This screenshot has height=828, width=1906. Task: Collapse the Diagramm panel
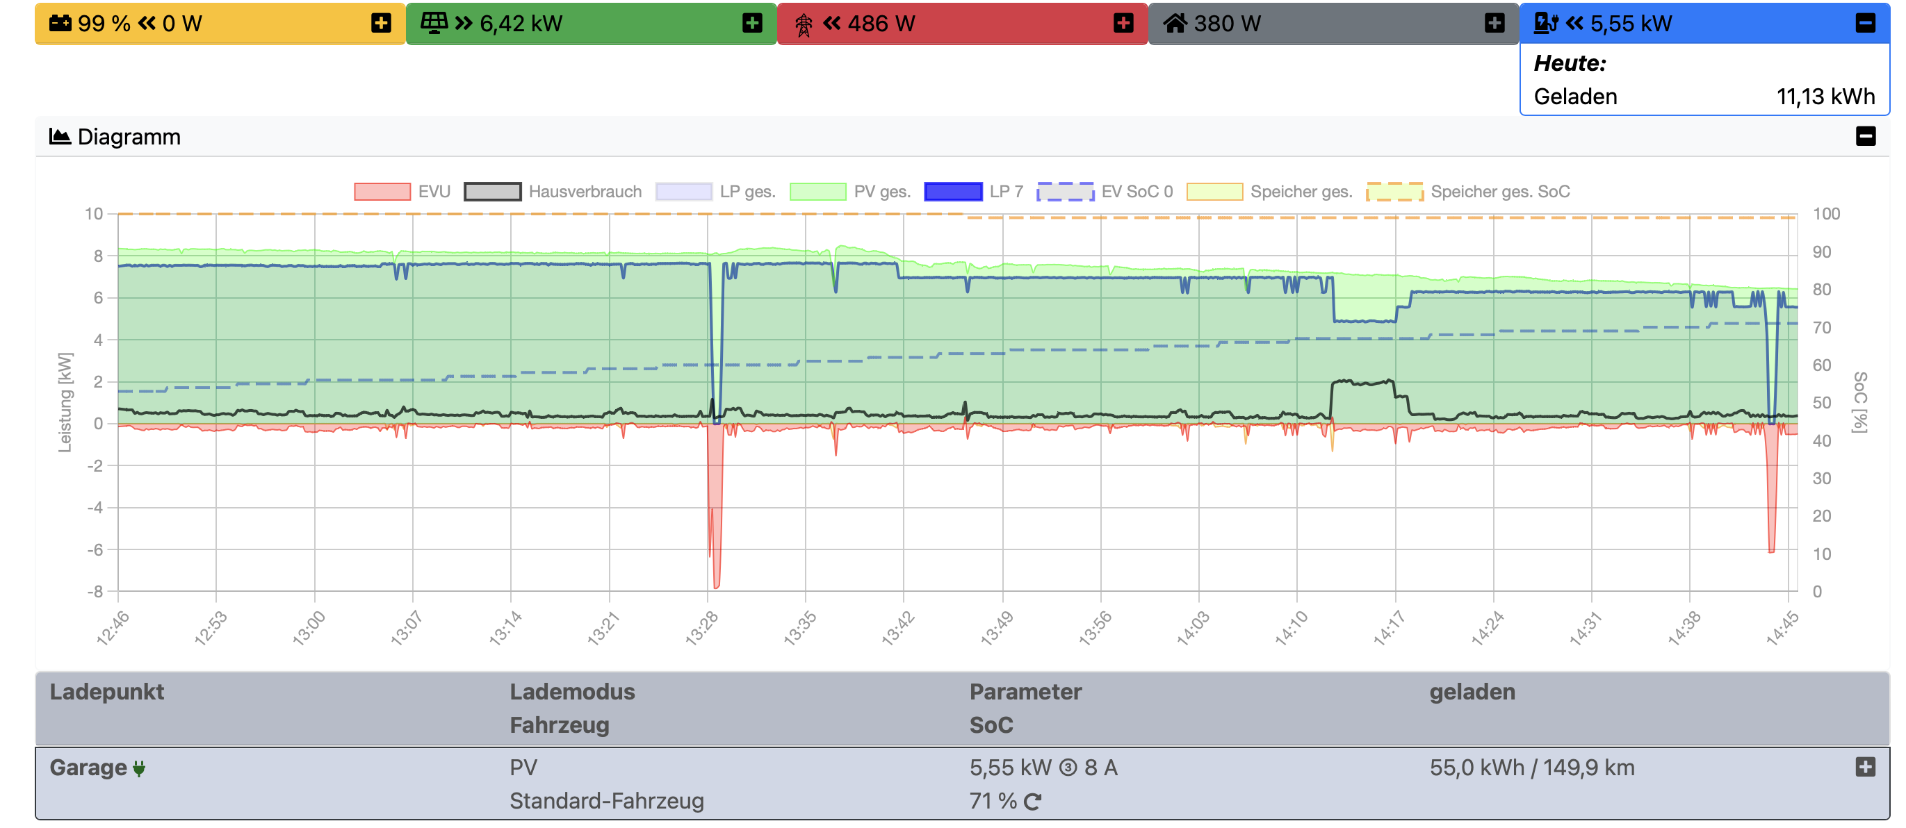(x=1865, y=137)
